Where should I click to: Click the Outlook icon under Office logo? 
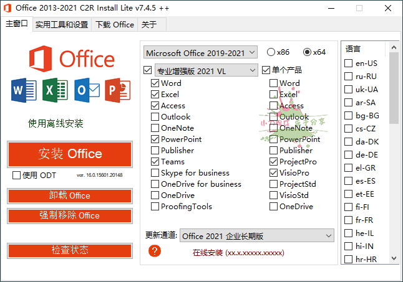pos(86,90)
